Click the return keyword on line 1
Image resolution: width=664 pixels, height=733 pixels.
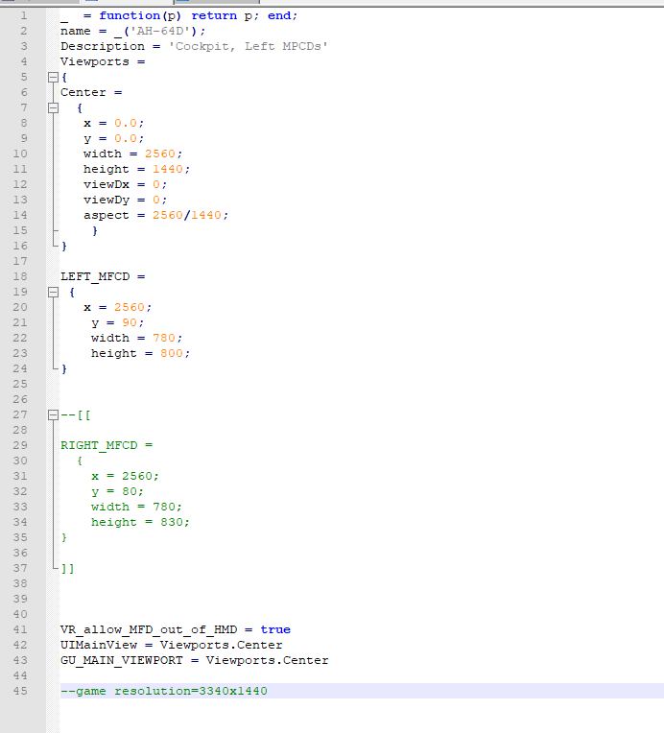[214, 15]
